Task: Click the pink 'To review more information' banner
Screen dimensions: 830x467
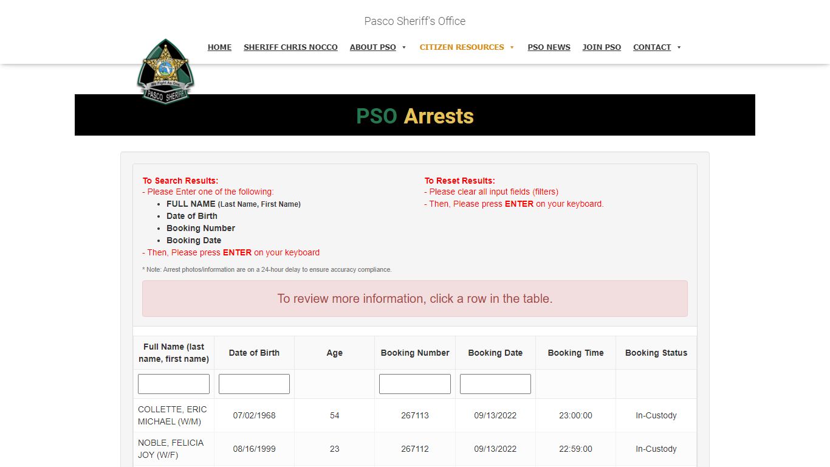Action: click(415, 299)
